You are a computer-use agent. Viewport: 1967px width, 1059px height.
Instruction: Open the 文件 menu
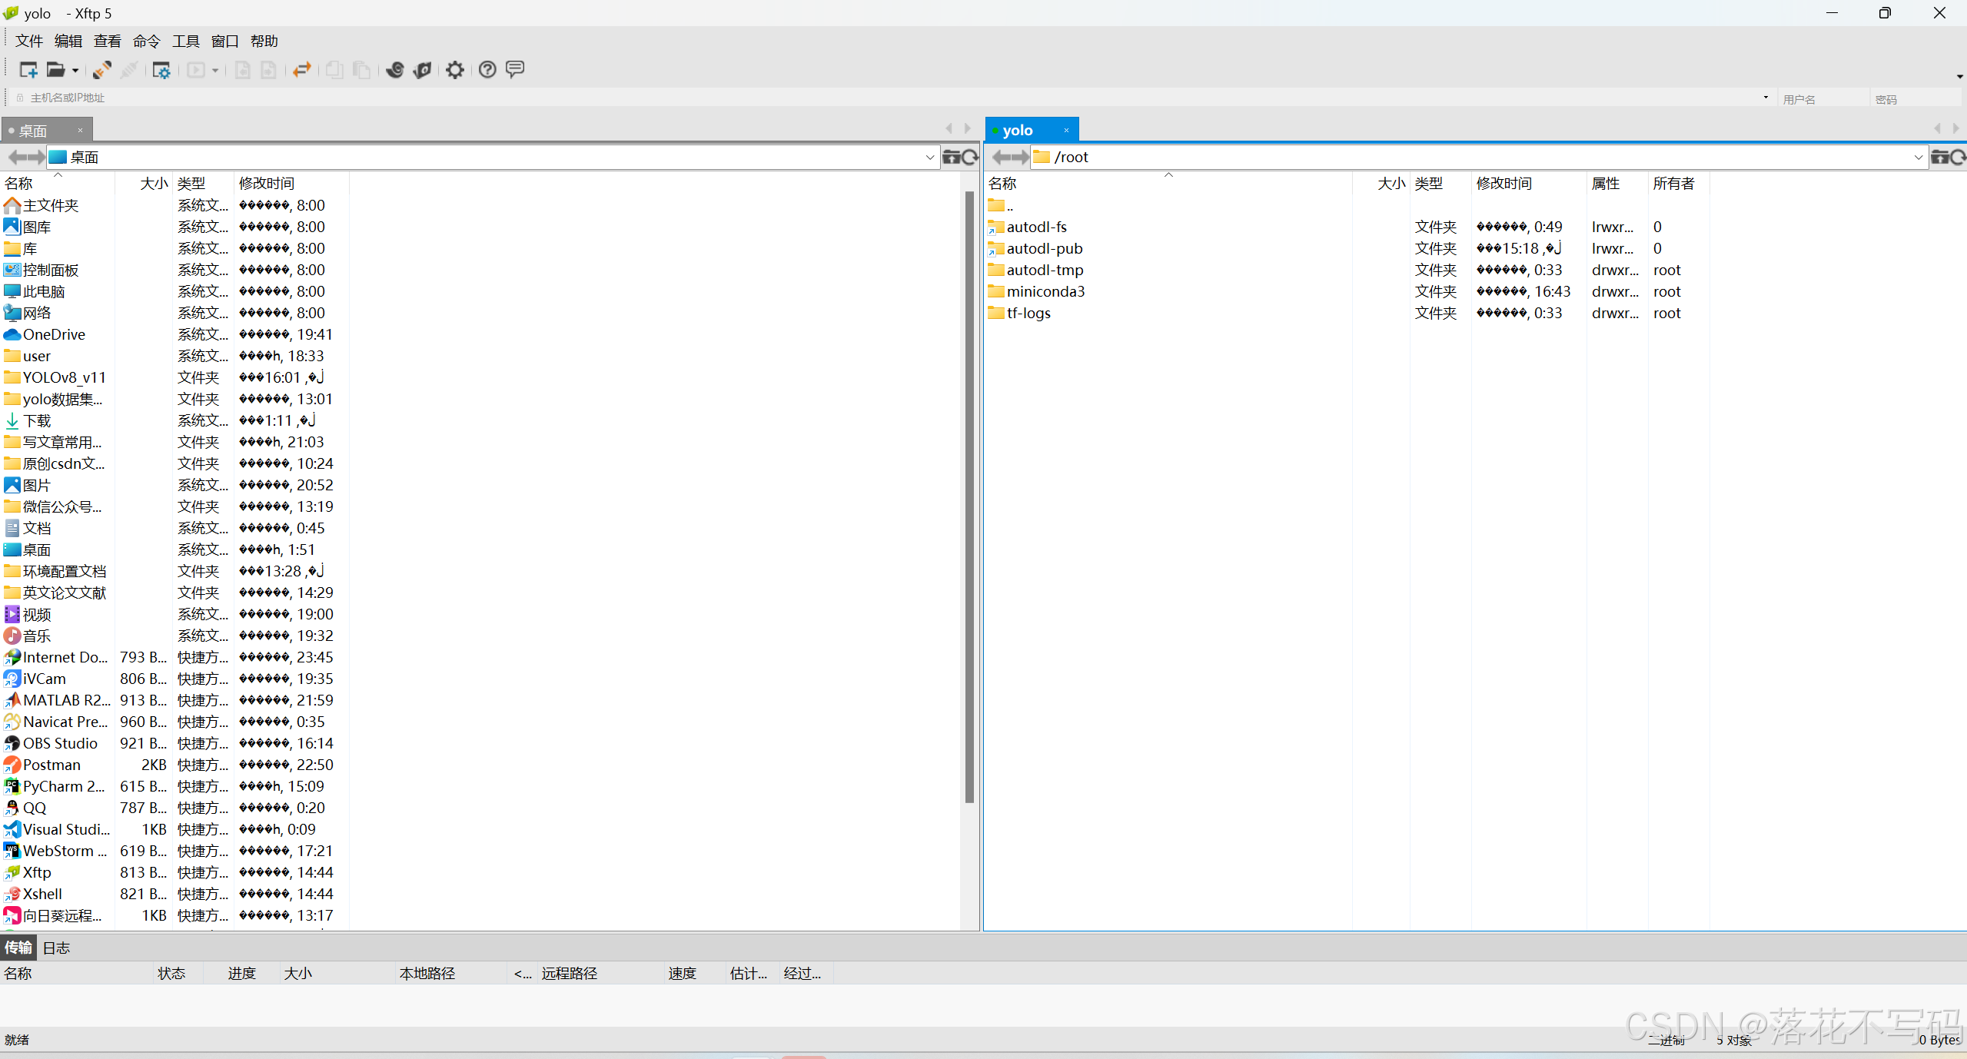[x=29, y=41]
